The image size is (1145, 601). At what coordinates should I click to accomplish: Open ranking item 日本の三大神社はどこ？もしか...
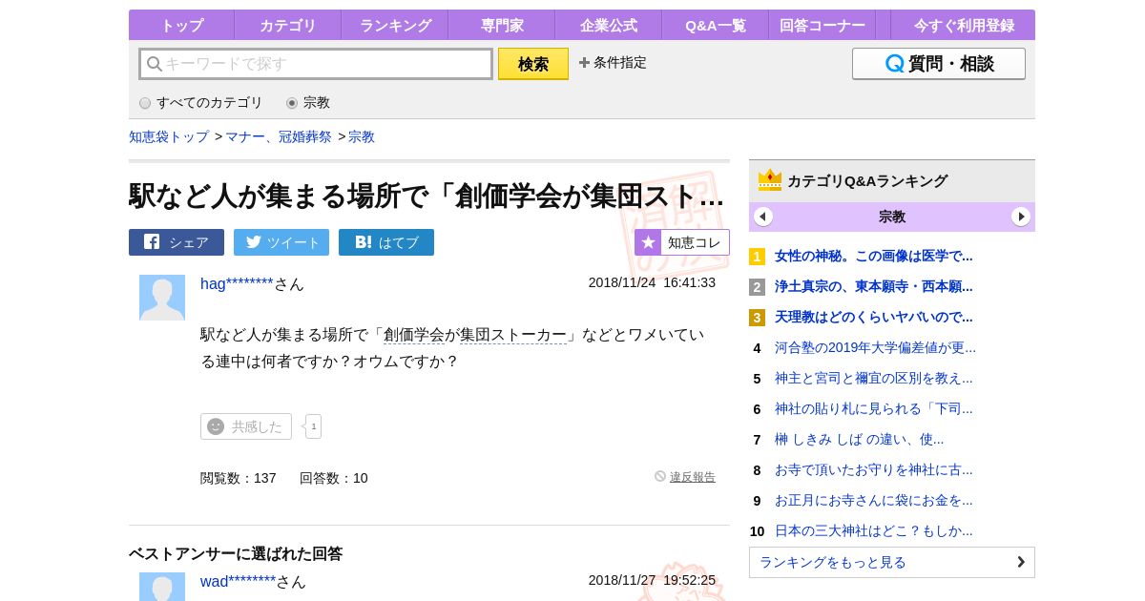[874, 530]
